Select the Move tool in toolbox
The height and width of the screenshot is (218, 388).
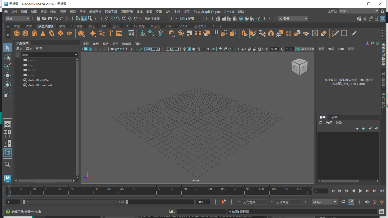click(x=8, y=76)
